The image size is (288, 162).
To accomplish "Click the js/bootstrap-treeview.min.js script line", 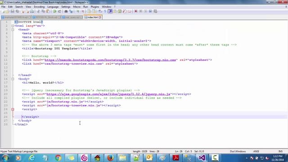I will click(71, 105).
